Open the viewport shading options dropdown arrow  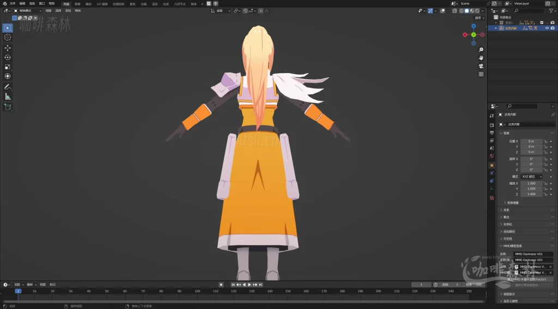click(x=483, y=11)
